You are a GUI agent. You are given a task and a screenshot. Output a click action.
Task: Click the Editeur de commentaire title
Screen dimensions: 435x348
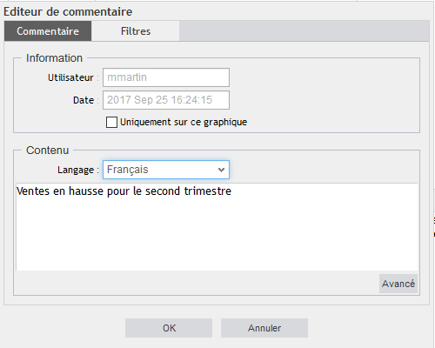[x=68, y=12]
